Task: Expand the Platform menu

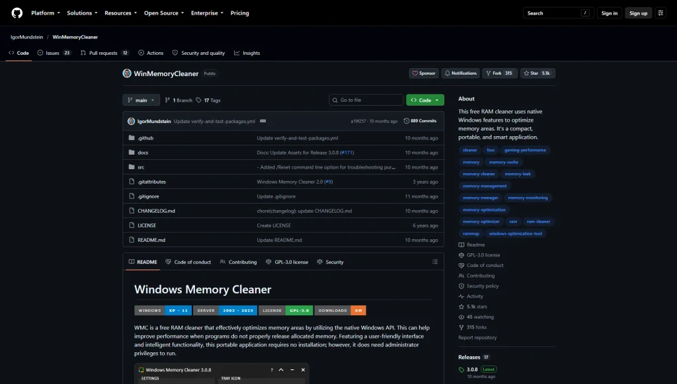Action: (x=46, y=13)
